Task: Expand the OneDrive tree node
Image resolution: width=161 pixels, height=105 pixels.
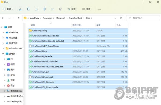Action: point(3,33)
